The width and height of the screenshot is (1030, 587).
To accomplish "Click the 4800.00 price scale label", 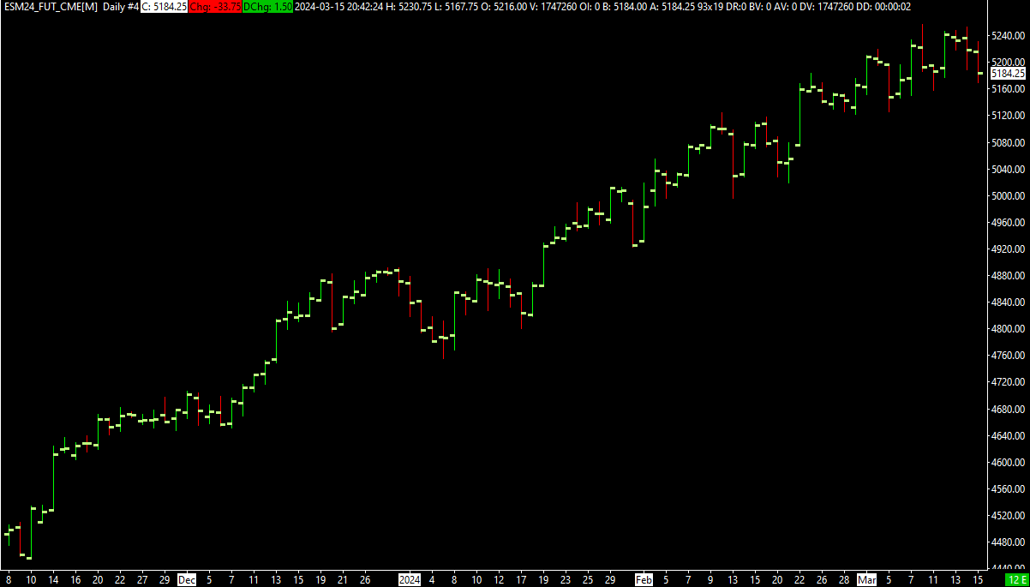I will [x=1009, y=329].
